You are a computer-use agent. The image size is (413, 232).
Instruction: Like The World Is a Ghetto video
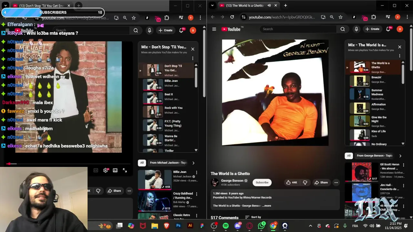click(291, 182)
